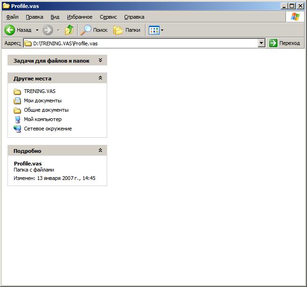The image size is (307, 287).
Task: Expand the address bar dropdown list
Action: click(262, 43)
